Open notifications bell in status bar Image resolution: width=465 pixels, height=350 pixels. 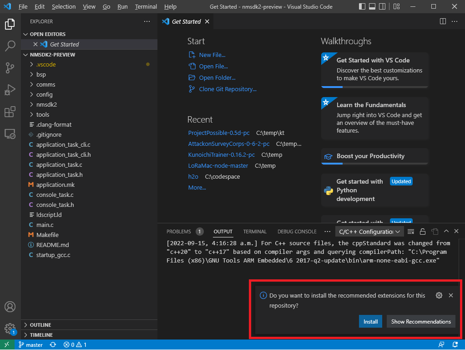pos(455,345)
